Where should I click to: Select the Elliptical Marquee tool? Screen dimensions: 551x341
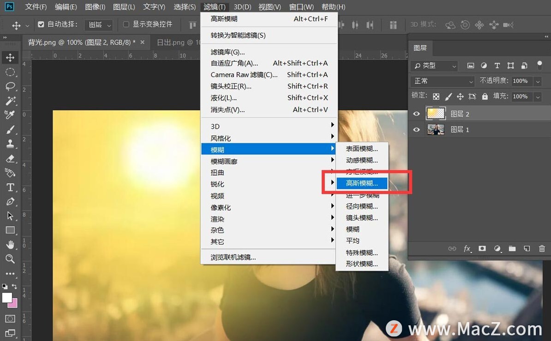pyautogui.click(x=10, y=72)
